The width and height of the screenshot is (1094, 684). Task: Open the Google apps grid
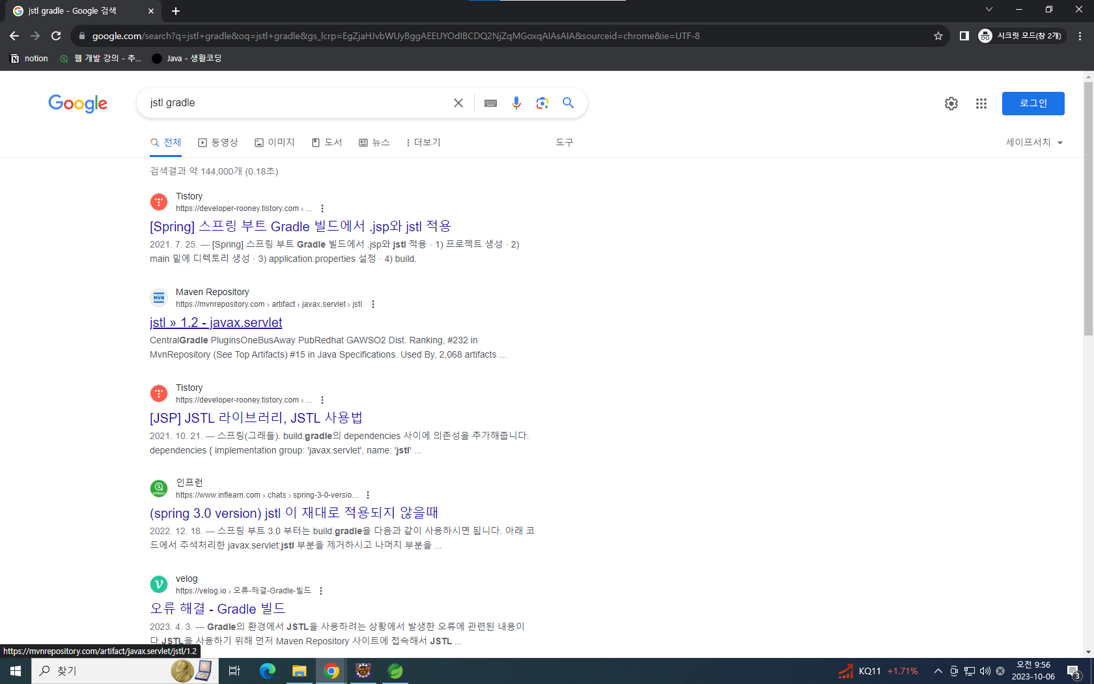981,104
